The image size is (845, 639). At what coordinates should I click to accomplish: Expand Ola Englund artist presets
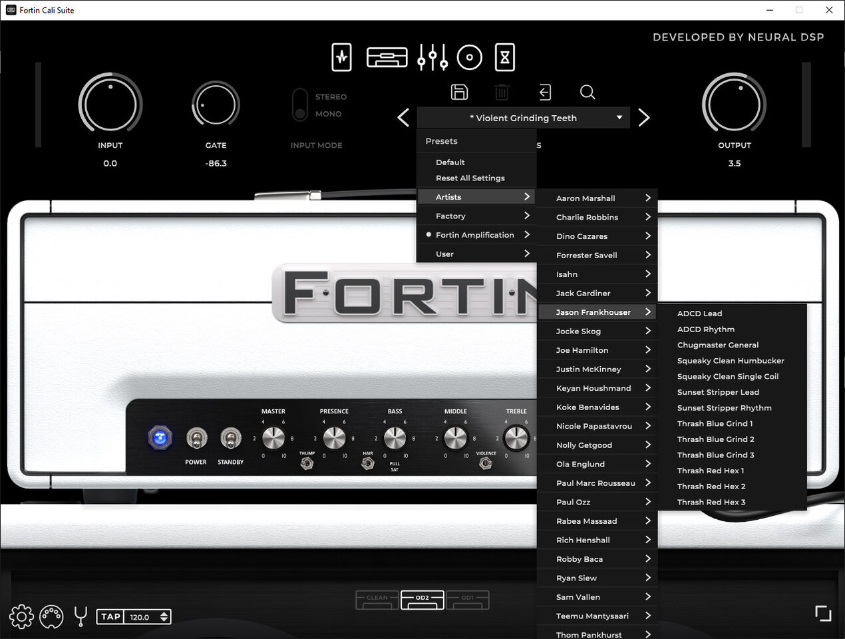pos(597,464)
